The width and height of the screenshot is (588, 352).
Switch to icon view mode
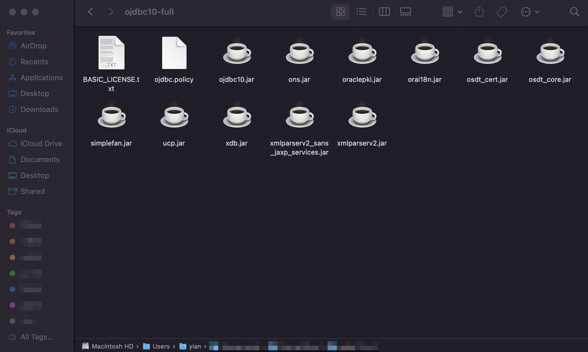340,12
